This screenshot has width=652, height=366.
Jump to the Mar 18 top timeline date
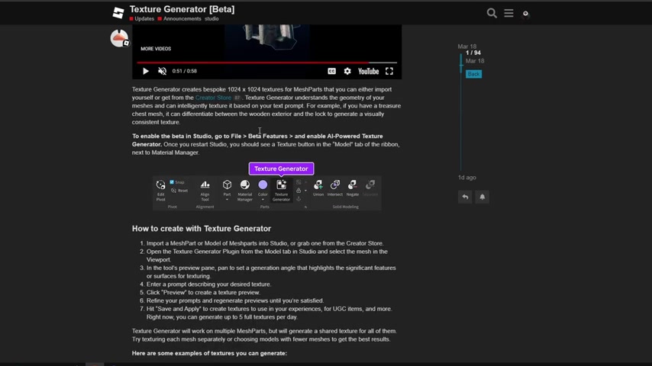[x=467, y=47]
